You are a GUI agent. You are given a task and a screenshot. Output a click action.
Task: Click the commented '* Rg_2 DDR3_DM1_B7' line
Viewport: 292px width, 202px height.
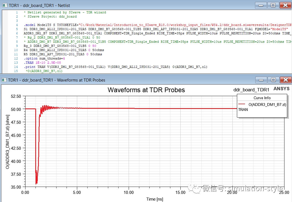click(62, 37)
